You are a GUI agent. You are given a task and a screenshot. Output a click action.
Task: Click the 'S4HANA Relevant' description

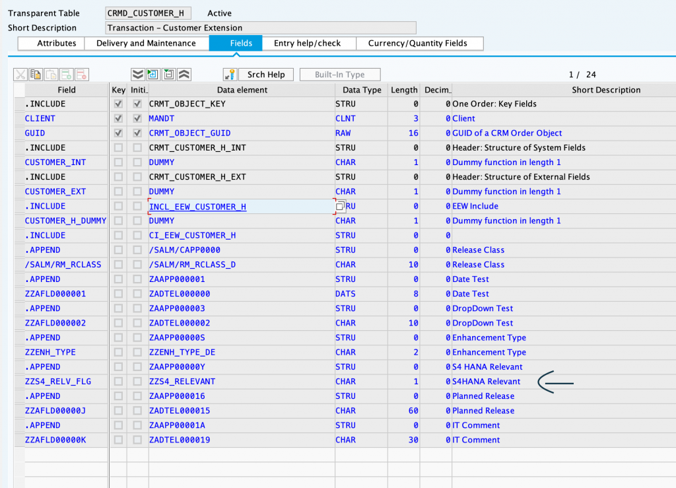click(x=487, y=382)
